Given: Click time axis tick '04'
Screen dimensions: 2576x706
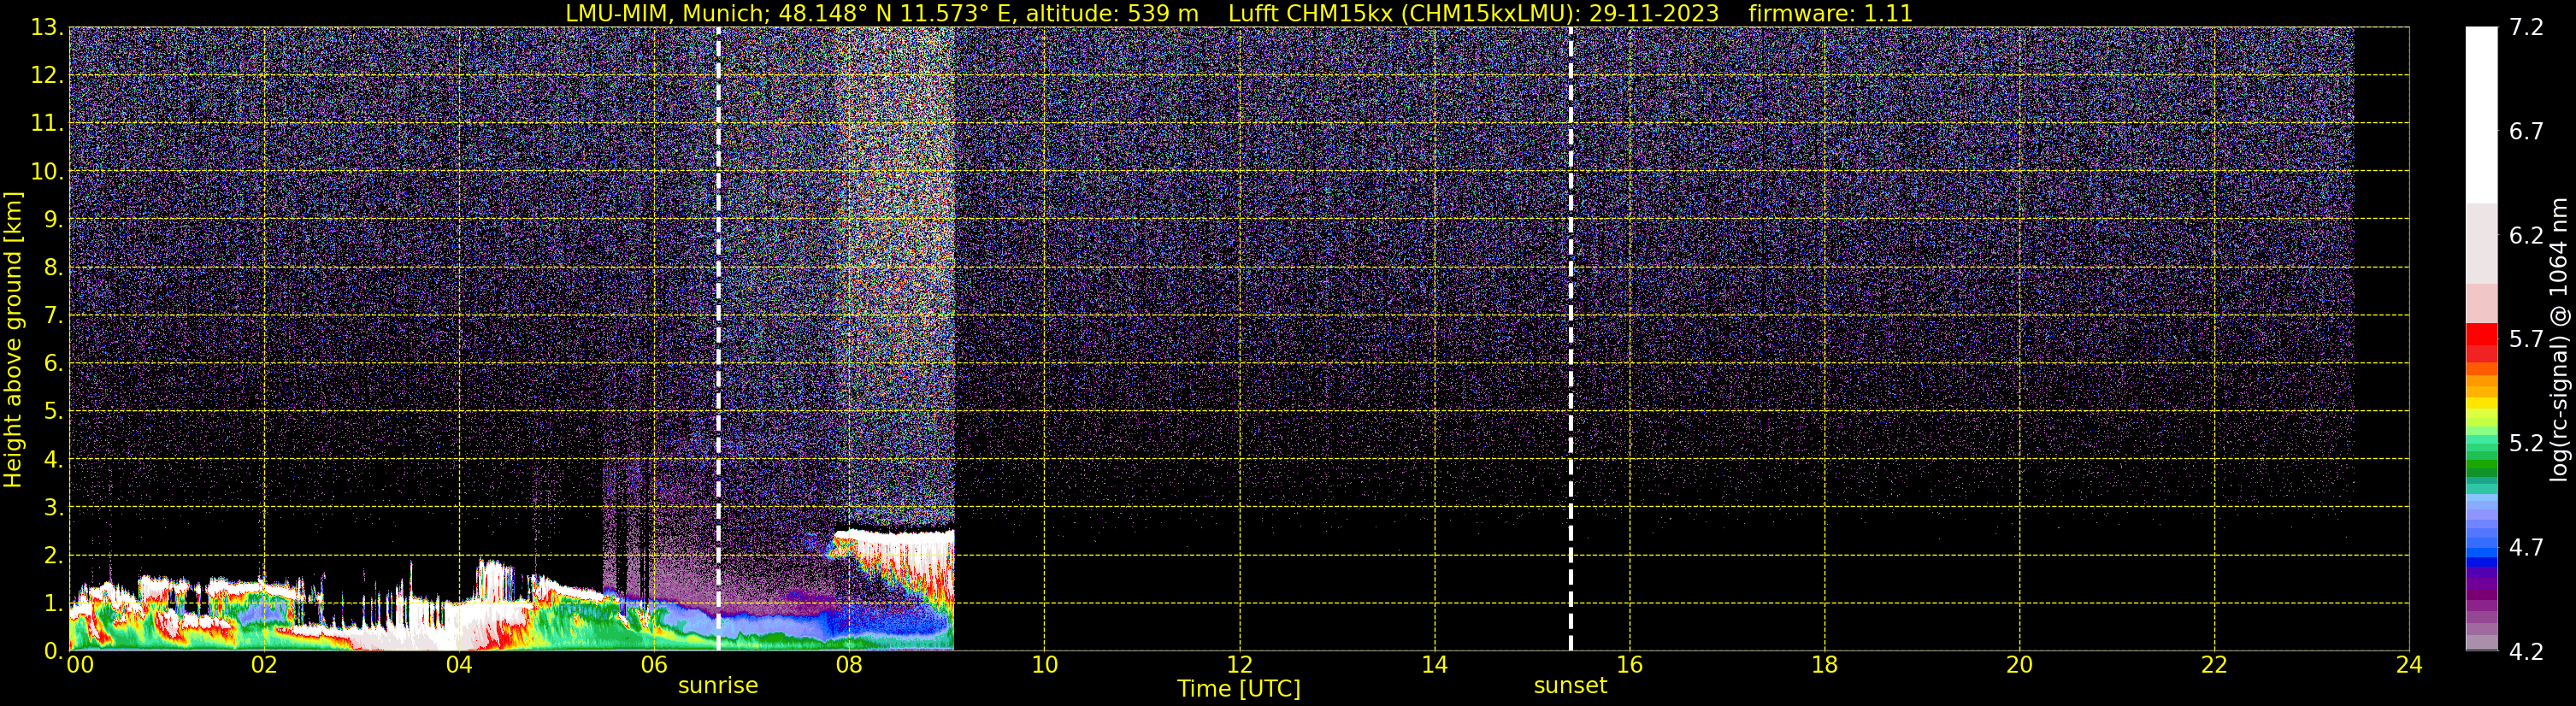Looking at the screenshot, I should pyautogui.click(x=458, y=665).
